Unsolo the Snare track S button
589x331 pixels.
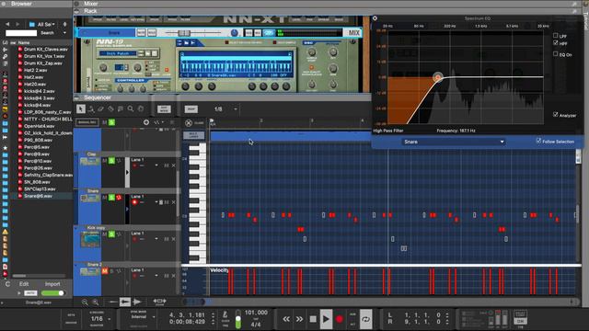(111, 198)
